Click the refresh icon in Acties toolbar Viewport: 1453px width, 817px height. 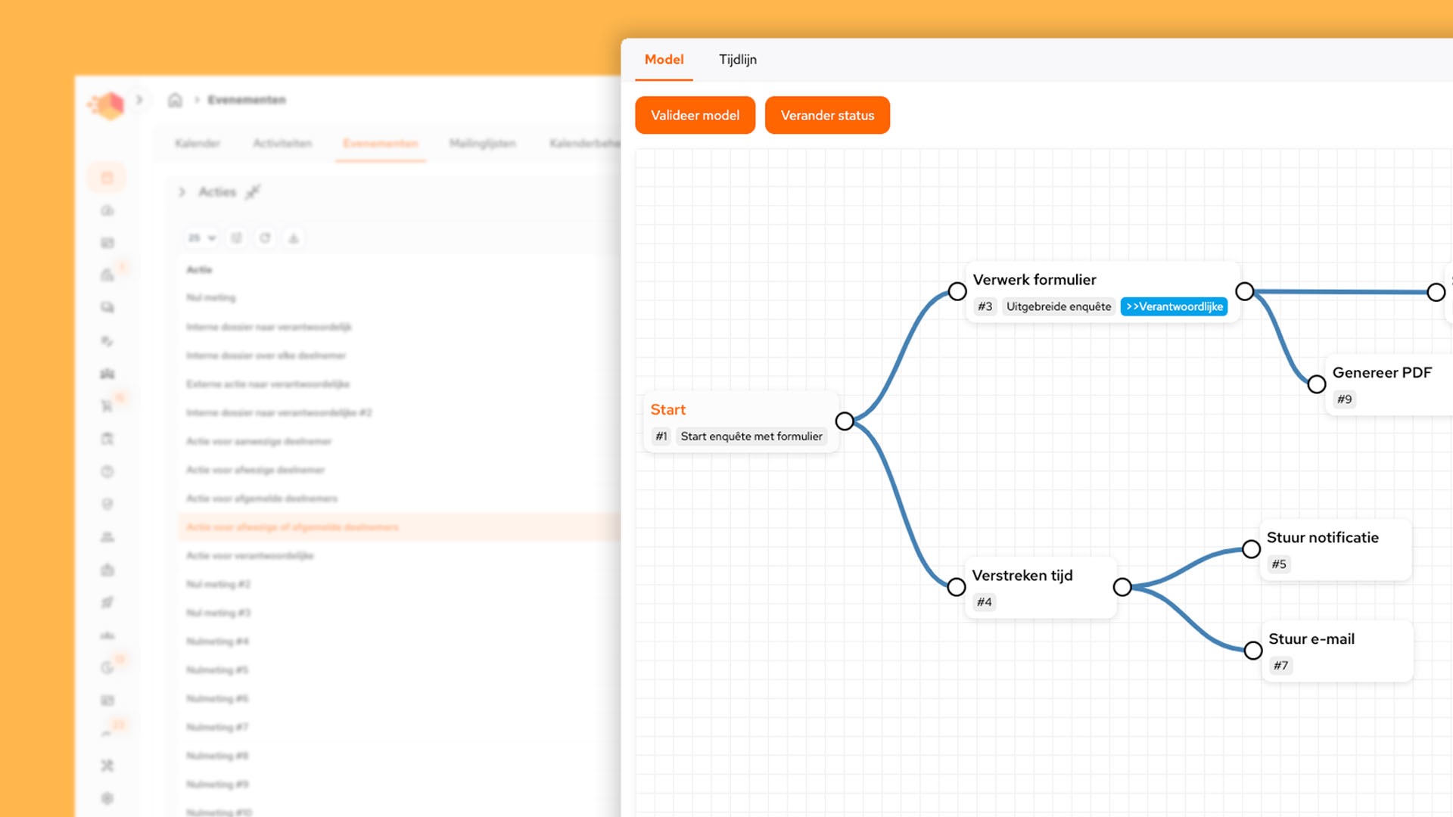265,238
